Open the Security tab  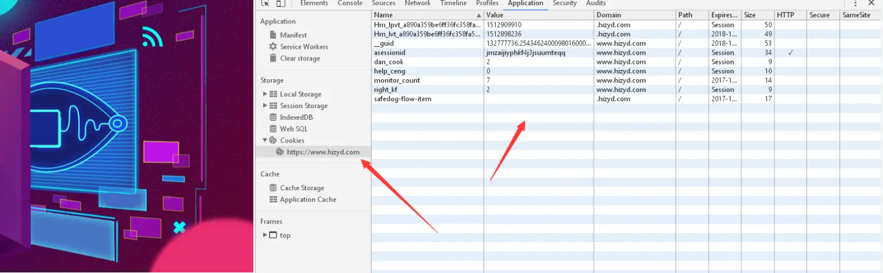(565, 3)
